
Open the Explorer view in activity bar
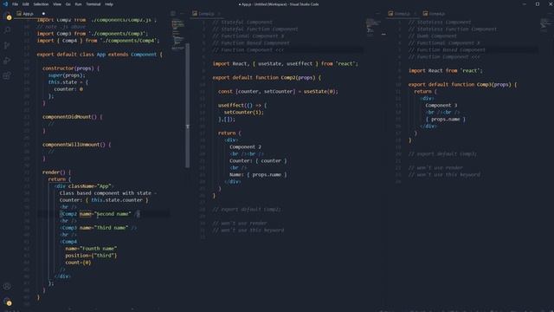[7, 16]
